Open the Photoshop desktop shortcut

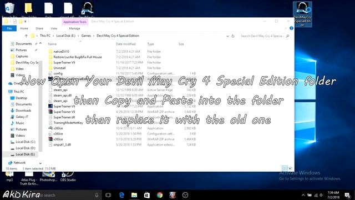48,177
